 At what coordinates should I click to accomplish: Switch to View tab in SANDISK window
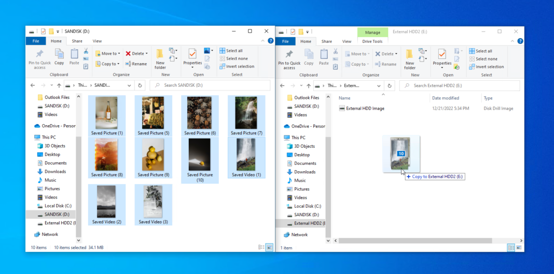point(97,41)
